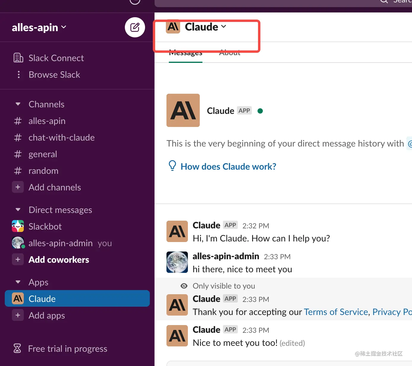Click the 2:32 PM message timestamp

[256, 226]
